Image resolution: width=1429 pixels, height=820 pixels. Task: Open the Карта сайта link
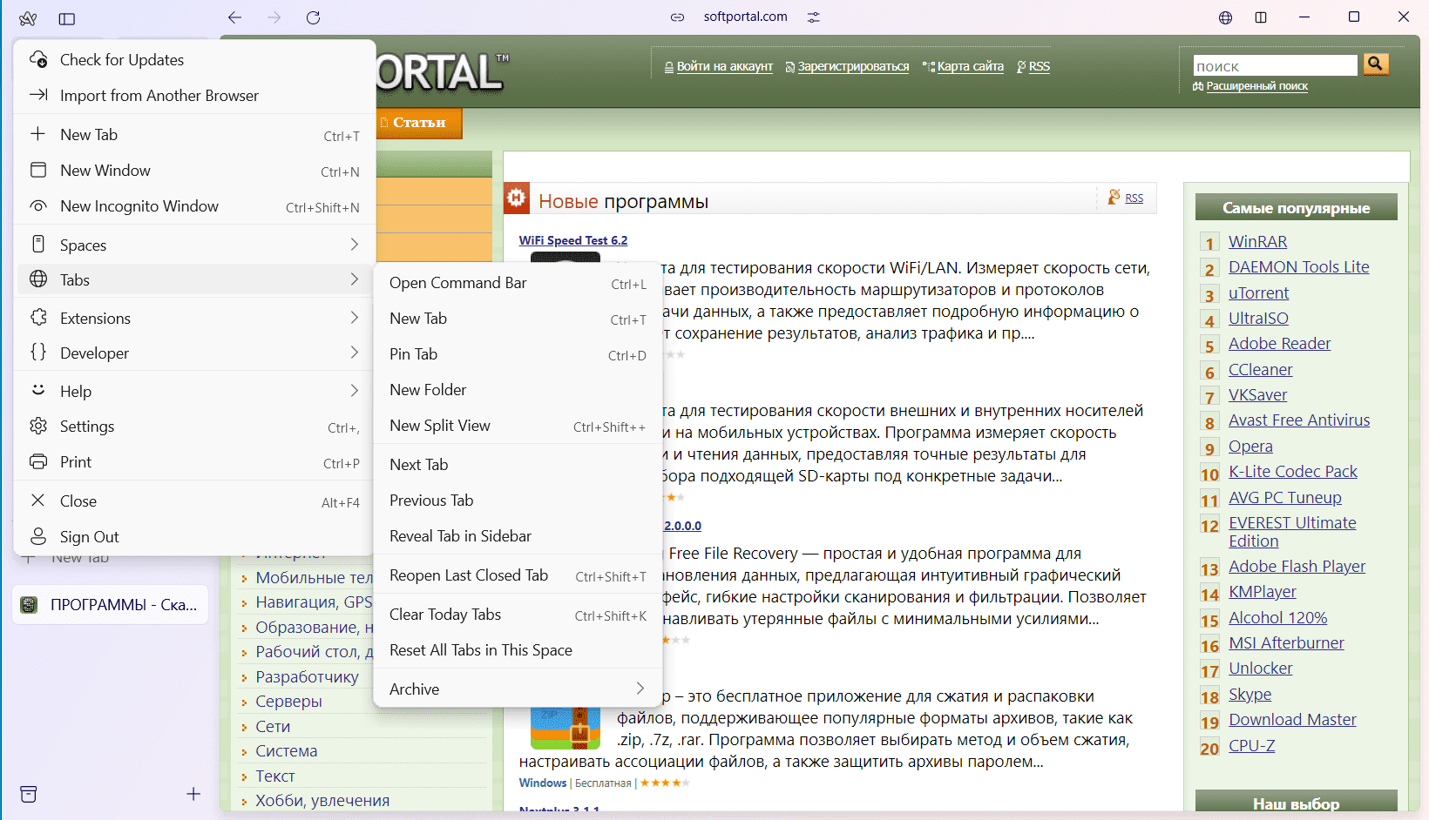[971, 66]
